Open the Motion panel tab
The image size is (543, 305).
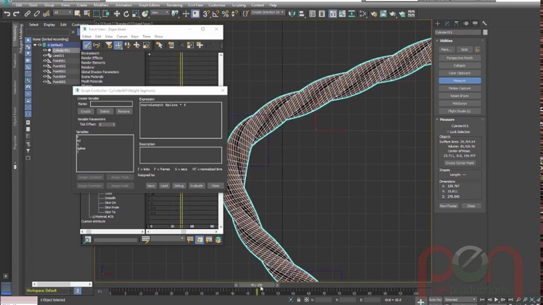(466, 24)
